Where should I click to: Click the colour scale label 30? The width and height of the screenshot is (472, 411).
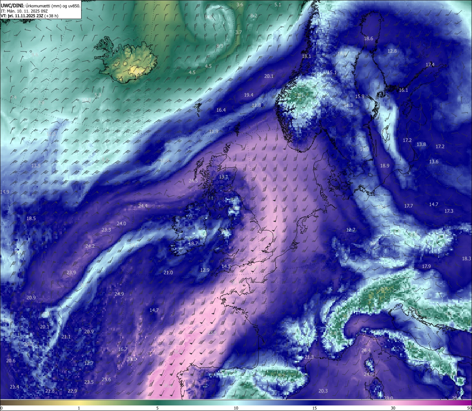(x=393, y=408)
